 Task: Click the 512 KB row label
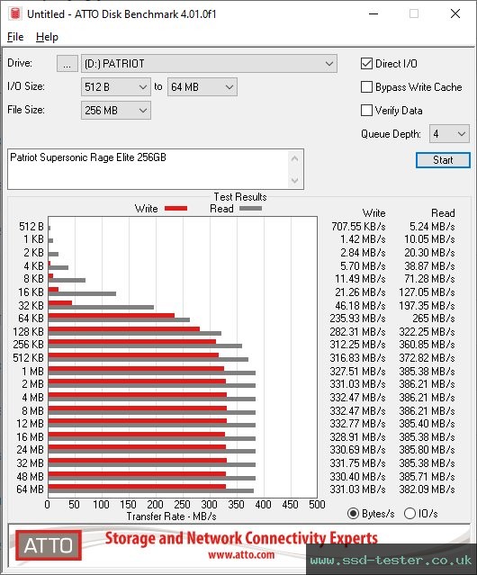click(x=28, y=357)
